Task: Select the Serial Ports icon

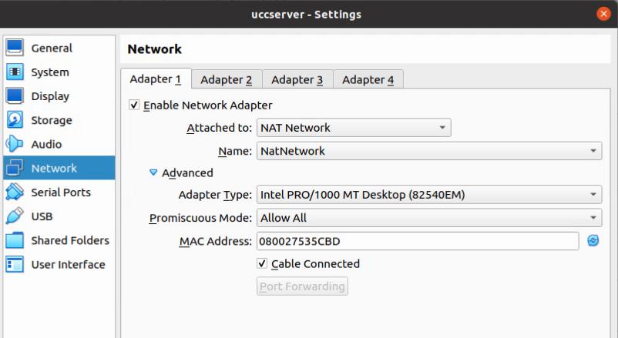Action: tap(15, 192)
